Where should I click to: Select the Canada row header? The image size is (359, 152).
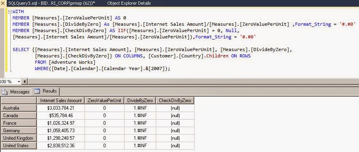[19, 116]
